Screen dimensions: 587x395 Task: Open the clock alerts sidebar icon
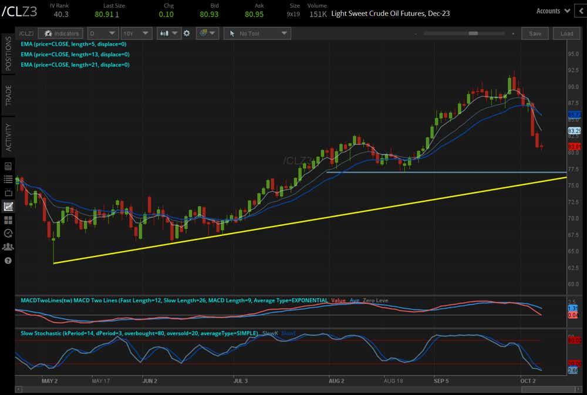click(8, 233)
